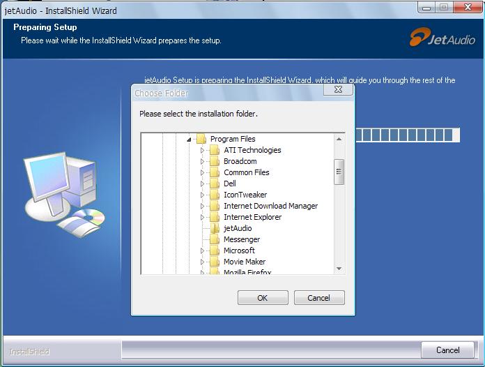Image resolution: width=485 pixels, height=367 pixels.
Task: Select the "Common Files" entry
Action: (247, 172)
